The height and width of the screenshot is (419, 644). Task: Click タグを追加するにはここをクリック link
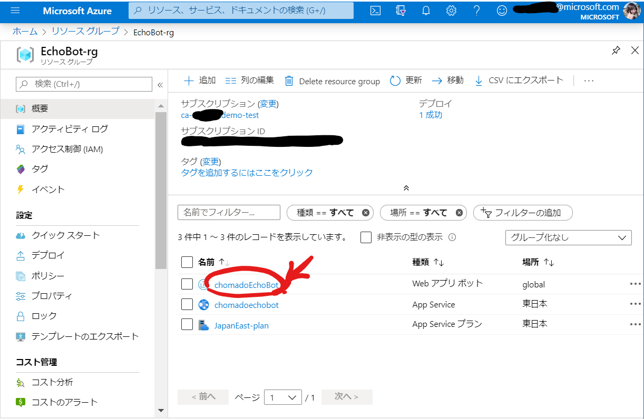tap(247, 173)
